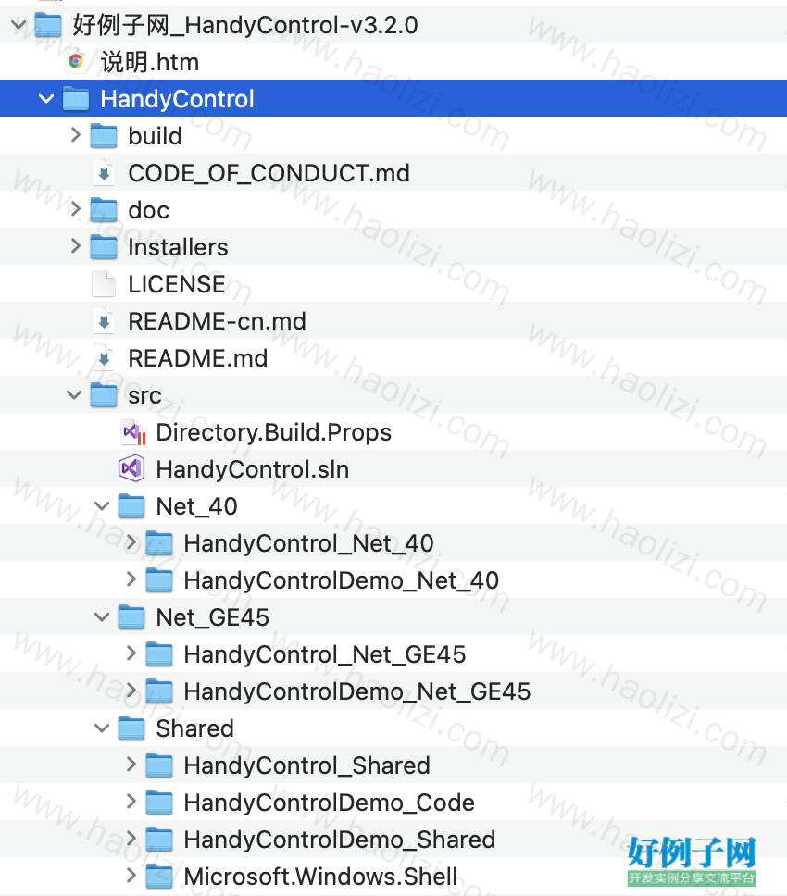
Task: Click the HandyControlDemo_Shared folder icon
Action: click(x=159, y=839)
